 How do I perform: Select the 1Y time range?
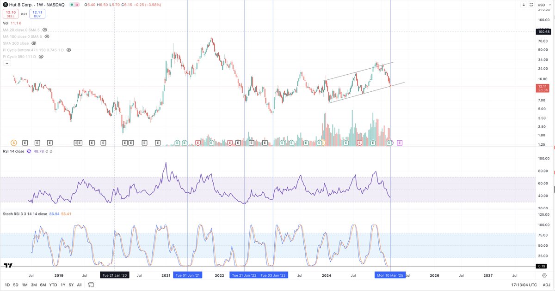63,285
